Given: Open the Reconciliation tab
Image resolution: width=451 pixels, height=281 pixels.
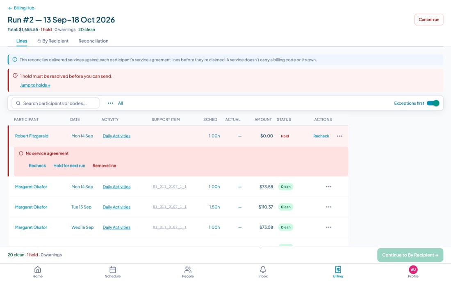Looking at the screenshot, I should [x=93, y=41].
